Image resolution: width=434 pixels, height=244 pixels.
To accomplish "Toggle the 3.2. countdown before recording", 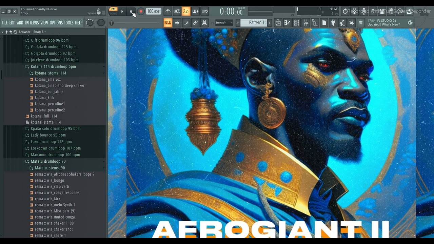I will pos(186,12).
